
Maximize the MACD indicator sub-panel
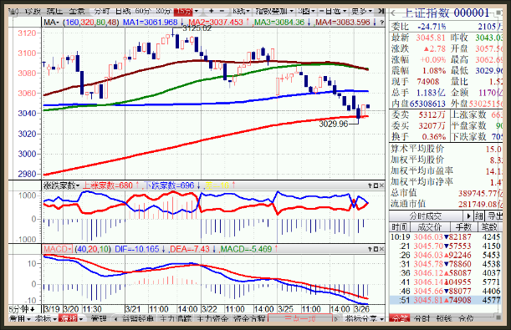(x=376, y=249)
